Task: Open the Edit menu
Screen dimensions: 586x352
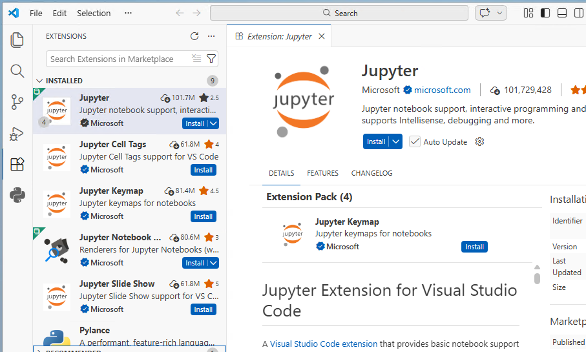Action: 59,13
